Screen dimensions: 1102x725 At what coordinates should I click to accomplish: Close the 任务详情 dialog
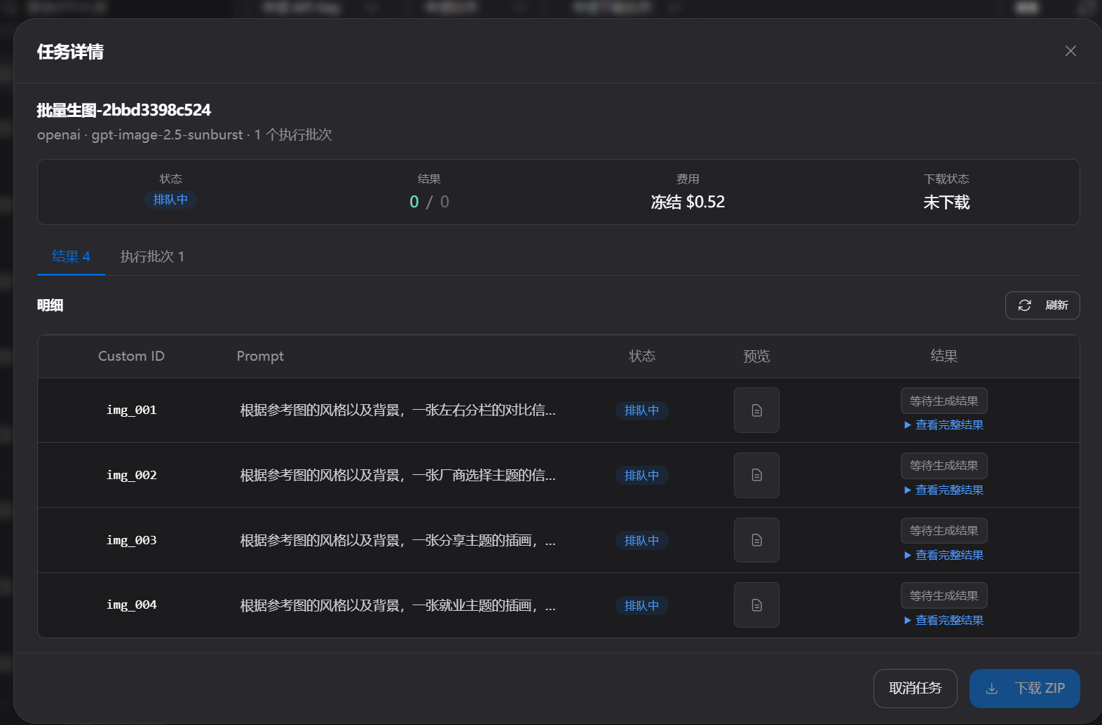[x=1070, y=51]
